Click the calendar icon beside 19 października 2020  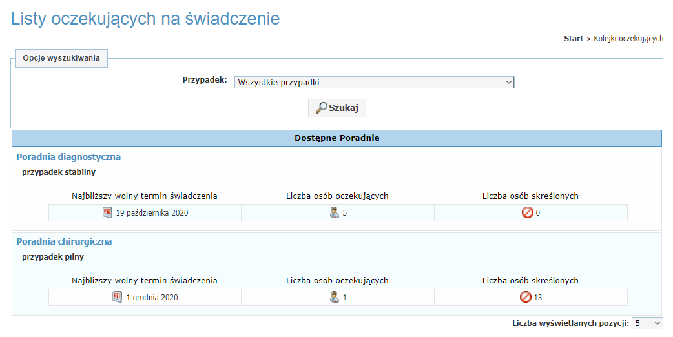(x=107, y=212)
